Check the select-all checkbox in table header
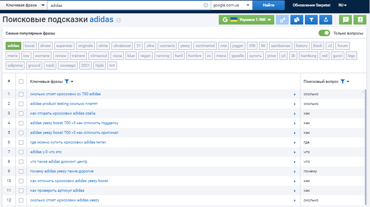 [x=21, y=82]
